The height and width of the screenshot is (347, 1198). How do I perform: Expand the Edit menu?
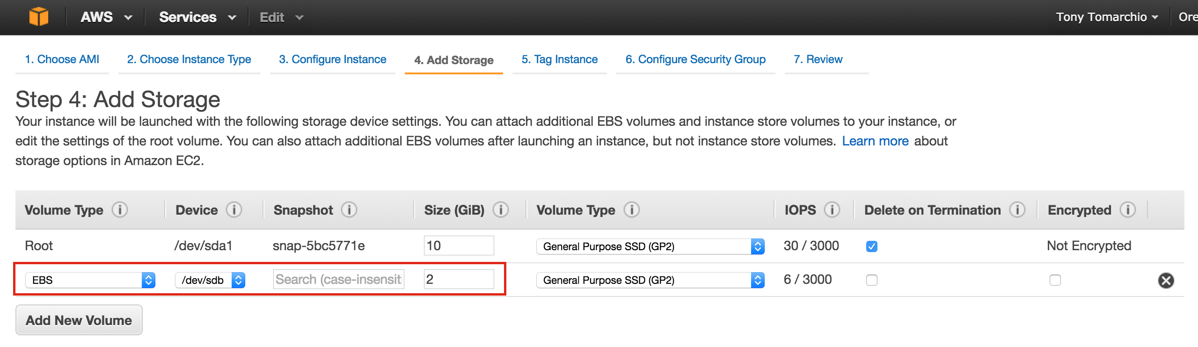[x=282, y=17]
